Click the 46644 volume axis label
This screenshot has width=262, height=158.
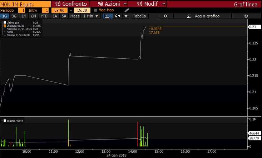coord(254,133)
